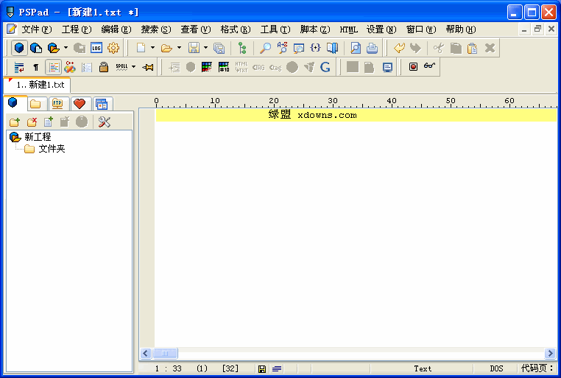Expand the open file dropdown arrow

pyautogui.click(x=179, y=48)
